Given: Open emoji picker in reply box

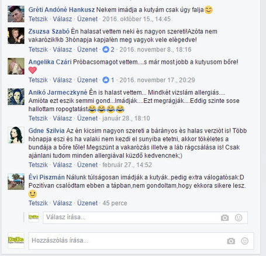Looking at the screenshot, I should tap(239, 217).
